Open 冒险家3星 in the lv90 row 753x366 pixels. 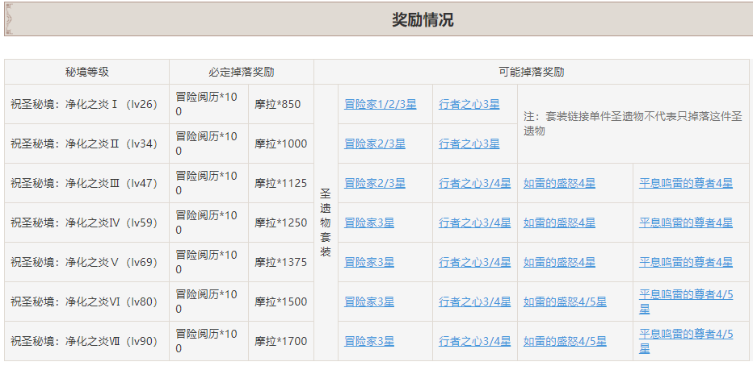tap(369, 342)
